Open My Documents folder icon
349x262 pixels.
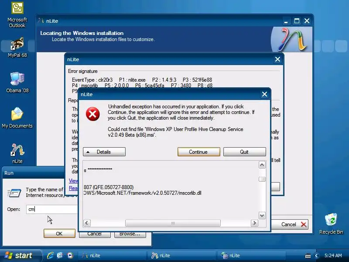click(x=17, y=117)
